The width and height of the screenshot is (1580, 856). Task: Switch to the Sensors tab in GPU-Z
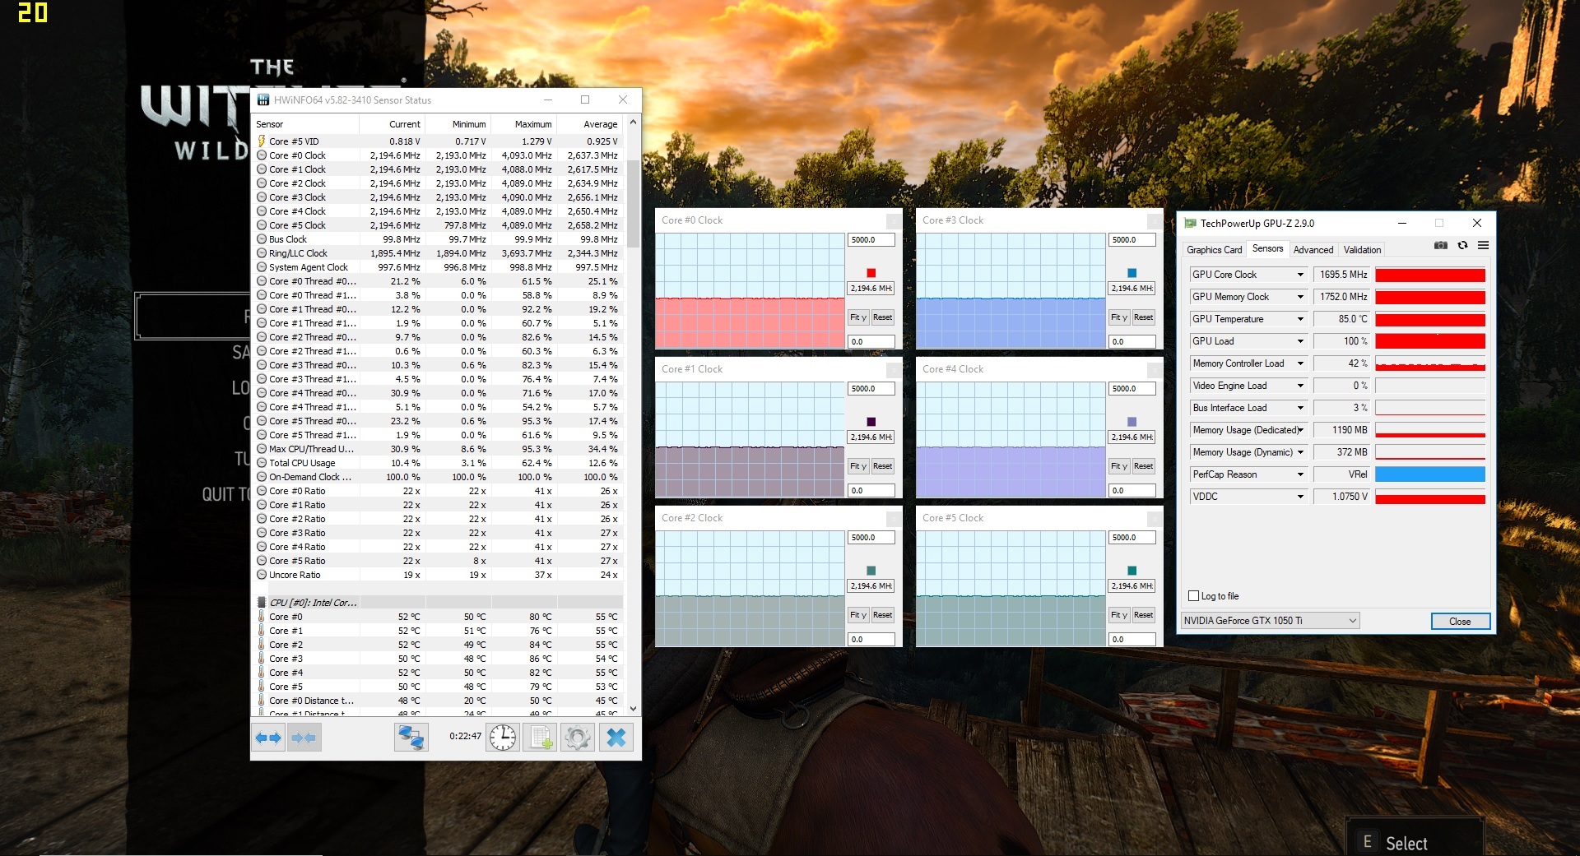click(x=1267, y=248)
